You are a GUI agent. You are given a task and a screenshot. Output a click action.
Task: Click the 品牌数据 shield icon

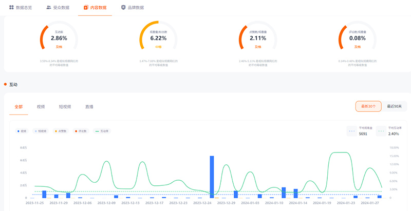click(x=123, y=8)
